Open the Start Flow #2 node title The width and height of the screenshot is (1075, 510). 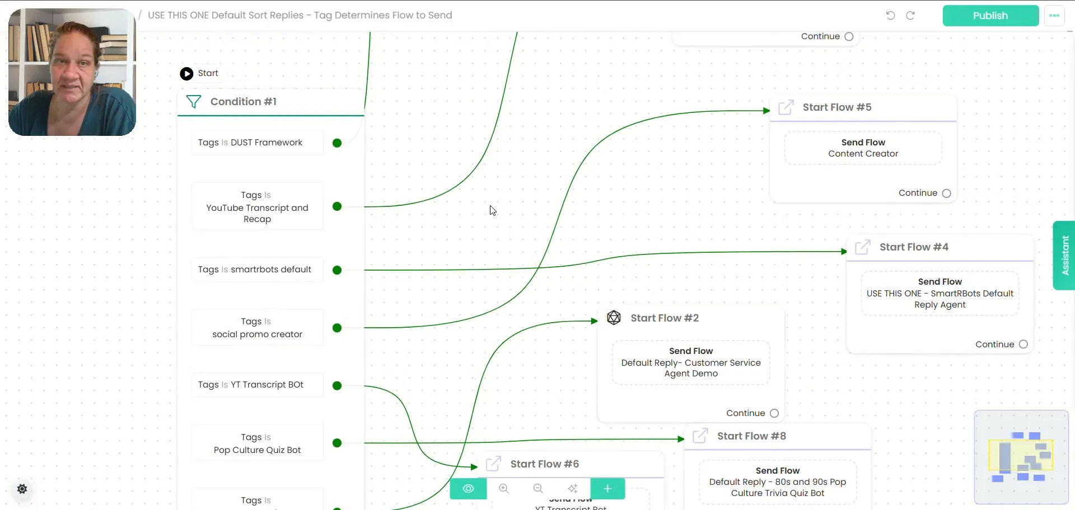665,318
